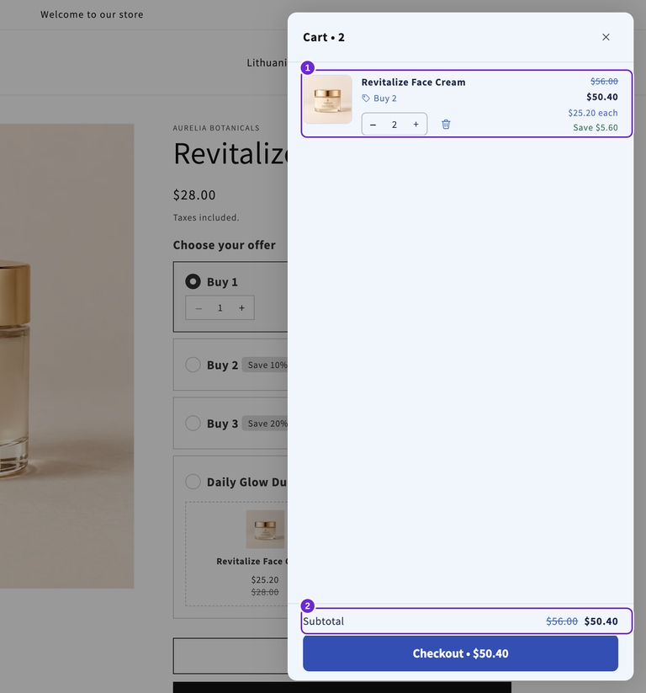Click the Buy 1 quantity field

point(220,308)
